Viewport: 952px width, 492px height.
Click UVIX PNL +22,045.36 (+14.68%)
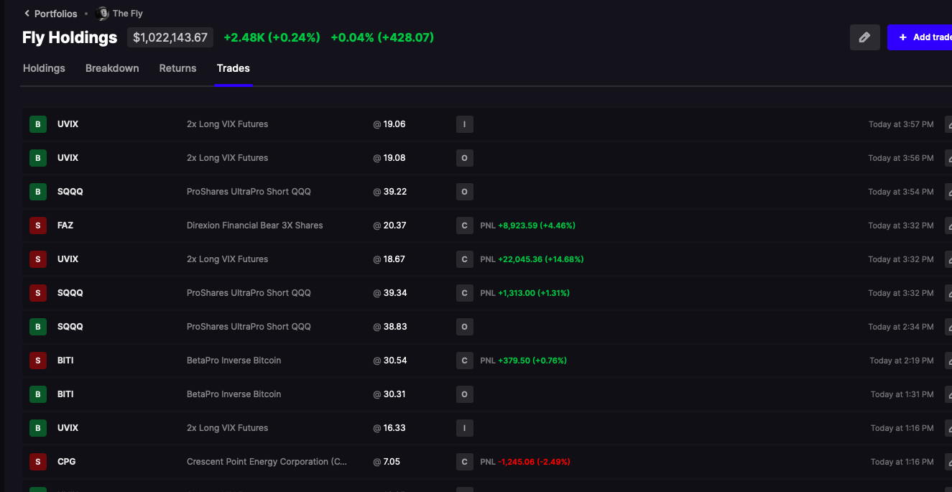pos(532,259)
